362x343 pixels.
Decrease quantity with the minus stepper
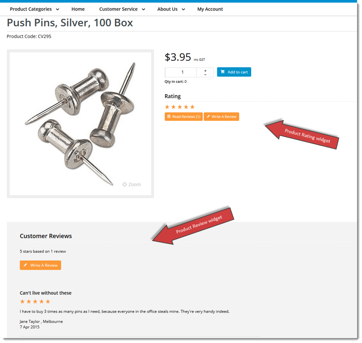click(x=205, y=75)
